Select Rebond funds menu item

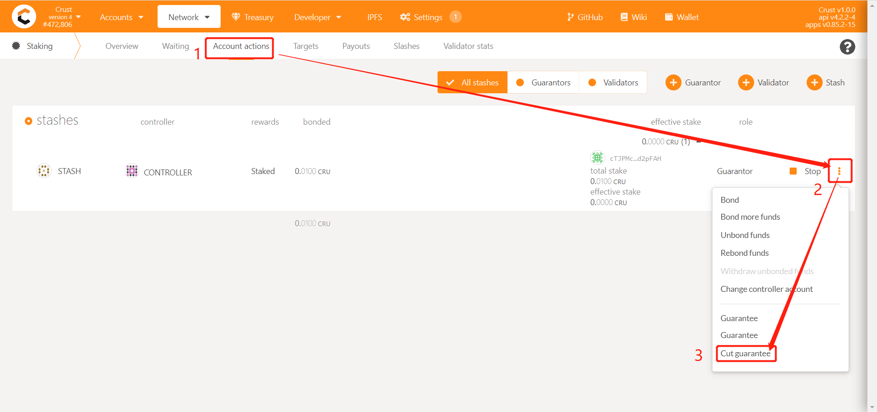click(745, 253)
